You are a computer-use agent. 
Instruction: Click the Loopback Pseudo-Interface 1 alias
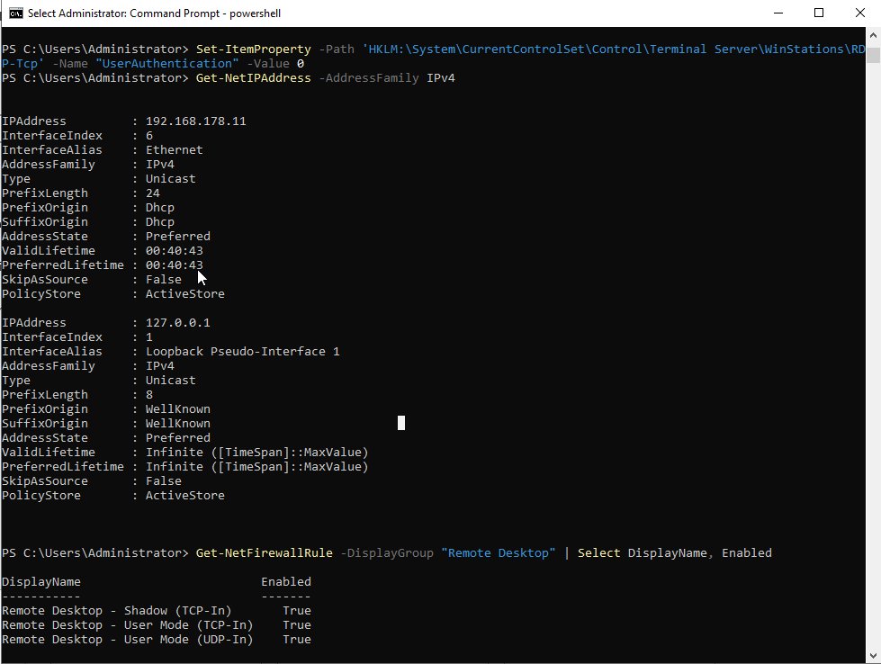242,351
